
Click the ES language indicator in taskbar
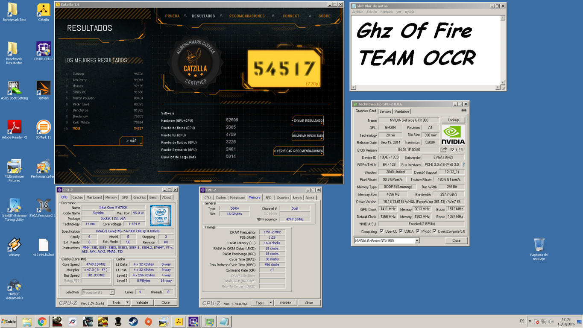coord(522,321)
